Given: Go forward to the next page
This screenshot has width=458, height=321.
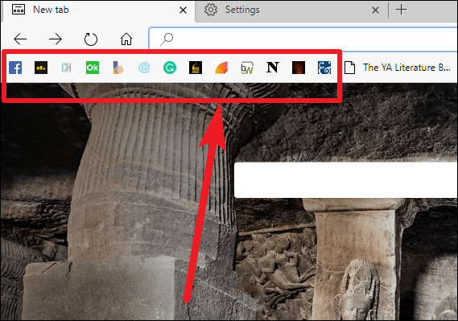Looking at the screenshot, I should pos(56,39).
